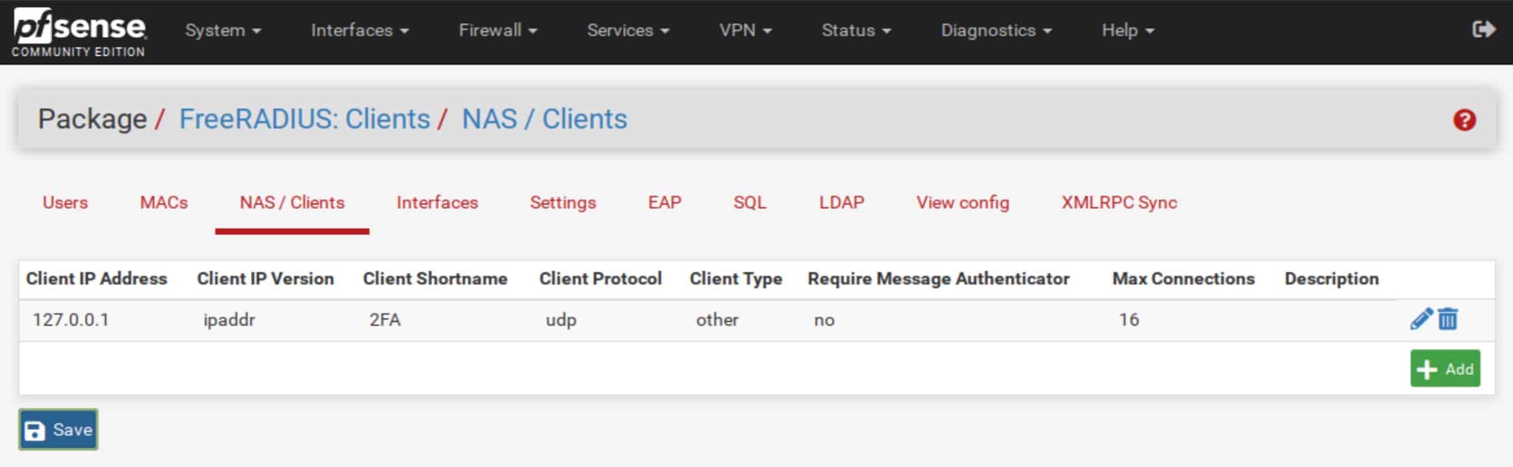The width and height of the screenshot is (1513, 467).
Task: Delete the 127.0.0.1 client with trash icon
Action: point(1448,319)
